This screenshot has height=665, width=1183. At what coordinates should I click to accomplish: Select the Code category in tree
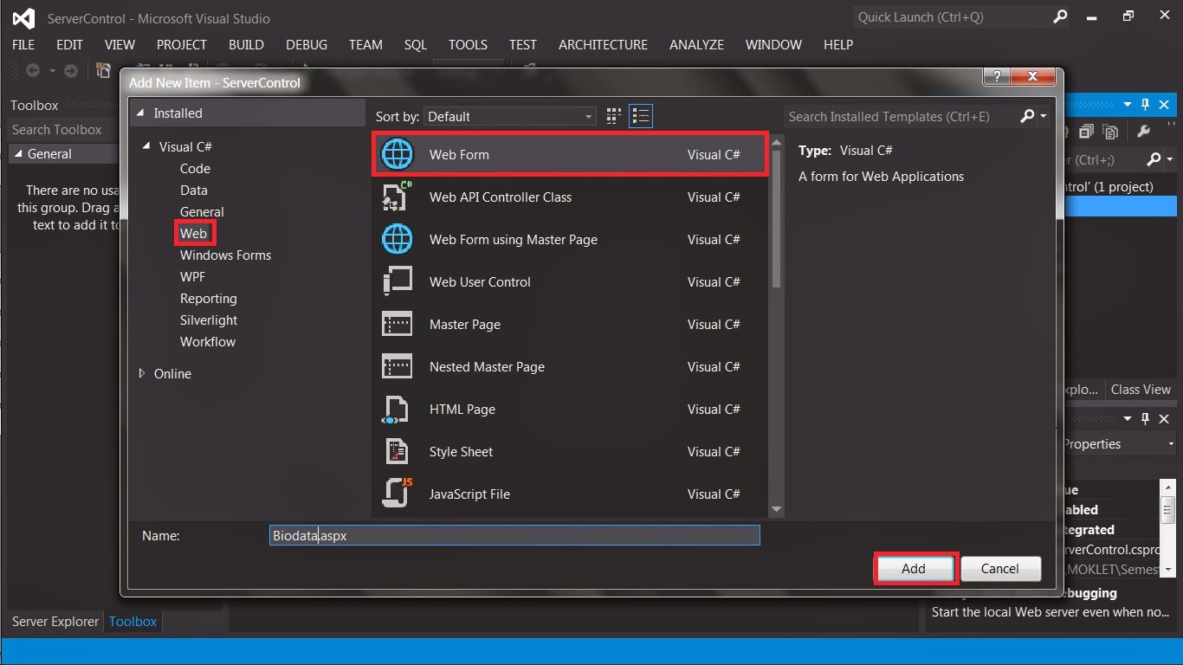195,169
